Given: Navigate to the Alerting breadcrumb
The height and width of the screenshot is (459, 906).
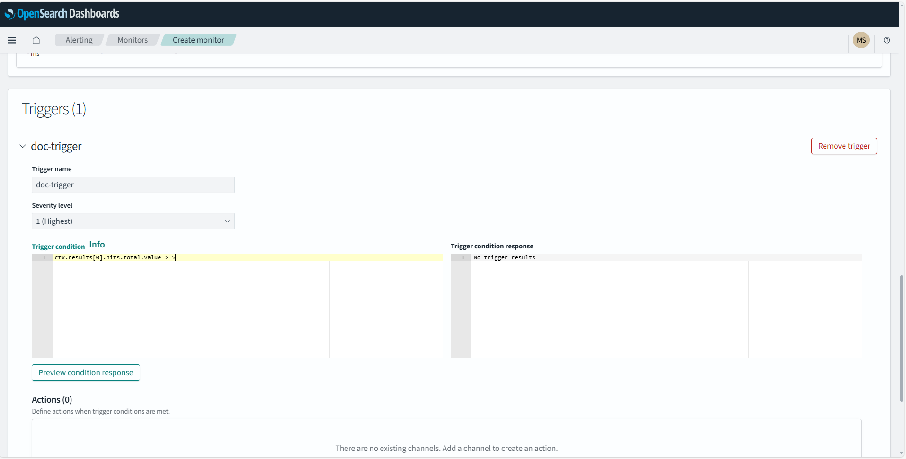Looking at the screenshot, I should tap(79, 40).
